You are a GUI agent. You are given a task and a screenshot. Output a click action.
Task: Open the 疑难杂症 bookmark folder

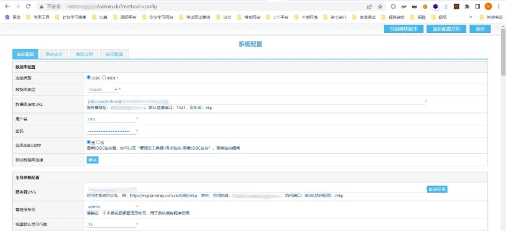[x=393, y=17]
